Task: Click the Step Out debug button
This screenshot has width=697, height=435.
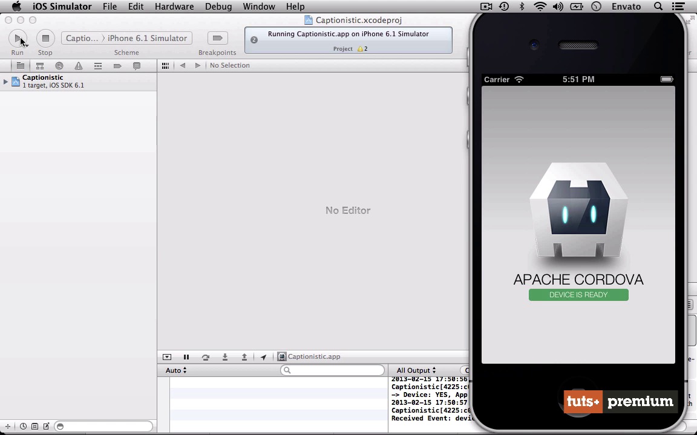Action: (244, 357)
